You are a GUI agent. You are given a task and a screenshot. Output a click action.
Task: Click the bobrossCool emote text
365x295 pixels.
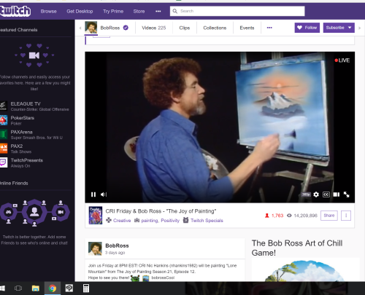(x=163, y=278)
